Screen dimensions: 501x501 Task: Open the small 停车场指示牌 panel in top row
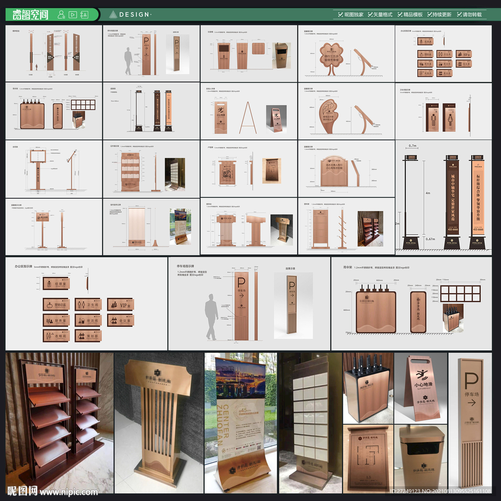click(x=151, y=53)
